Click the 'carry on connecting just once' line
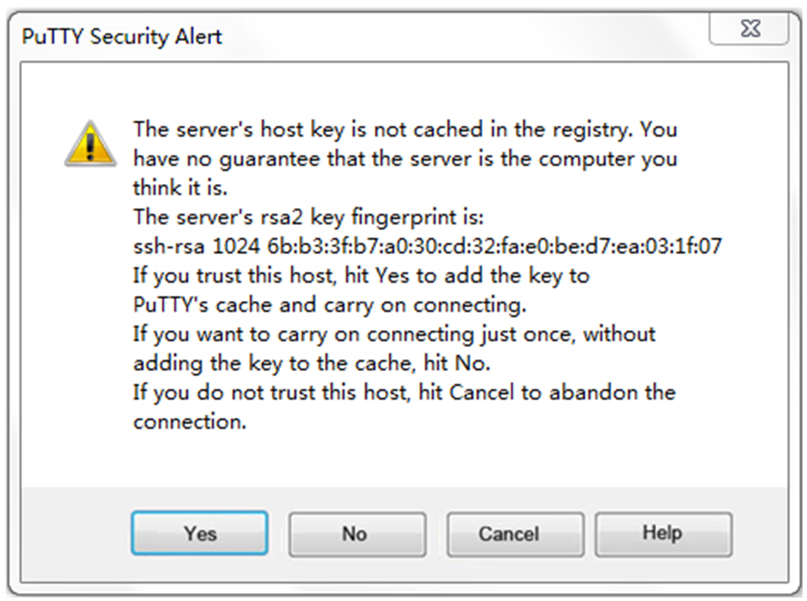This screenshot has width=807, height=601. (x=394, y=335)
